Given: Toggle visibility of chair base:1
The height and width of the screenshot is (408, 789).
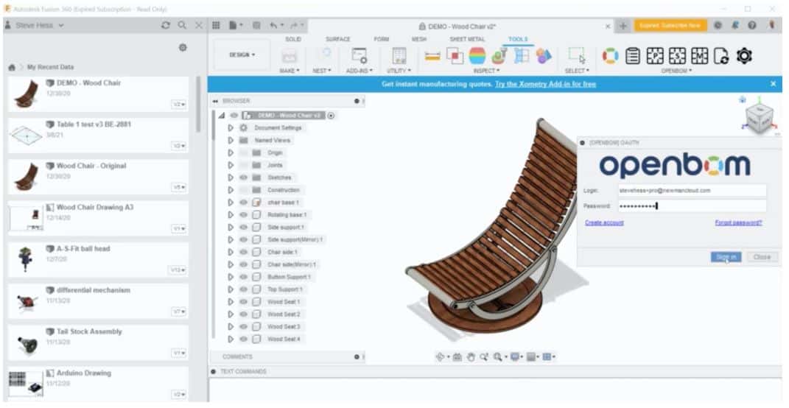Looking at the screenshot, I should tap(243, 203).
